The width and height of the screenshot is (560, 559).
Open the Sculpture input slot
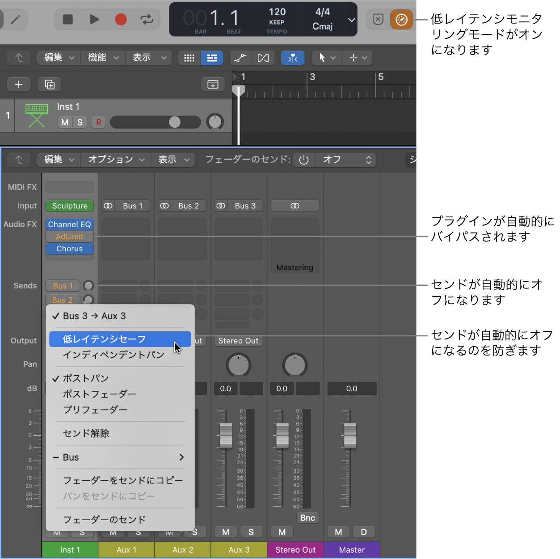pyautogui.click(x=69, y=206)
